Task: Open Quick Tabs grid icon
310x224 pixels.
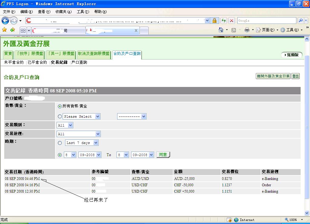Action: click(x=23, y=30)
